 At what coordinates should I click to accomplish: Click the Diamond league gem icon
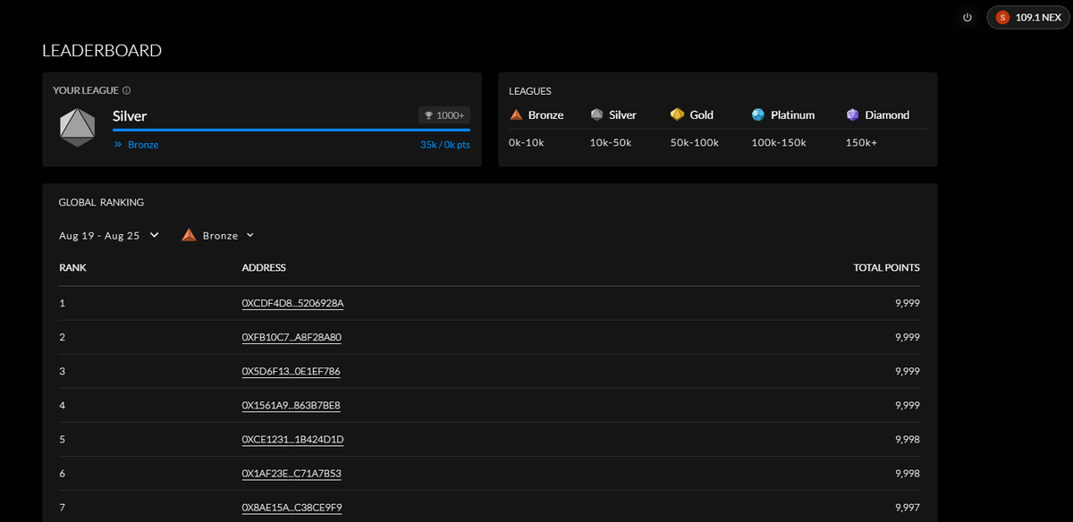pos(852,114)
